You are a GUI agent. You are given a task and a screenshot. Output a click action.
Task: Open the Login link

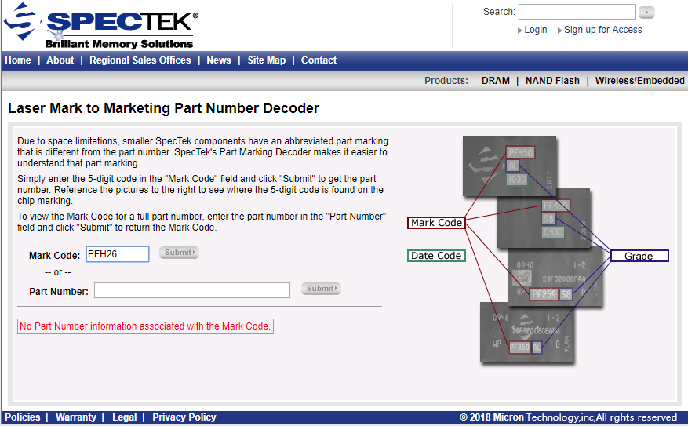535,30
